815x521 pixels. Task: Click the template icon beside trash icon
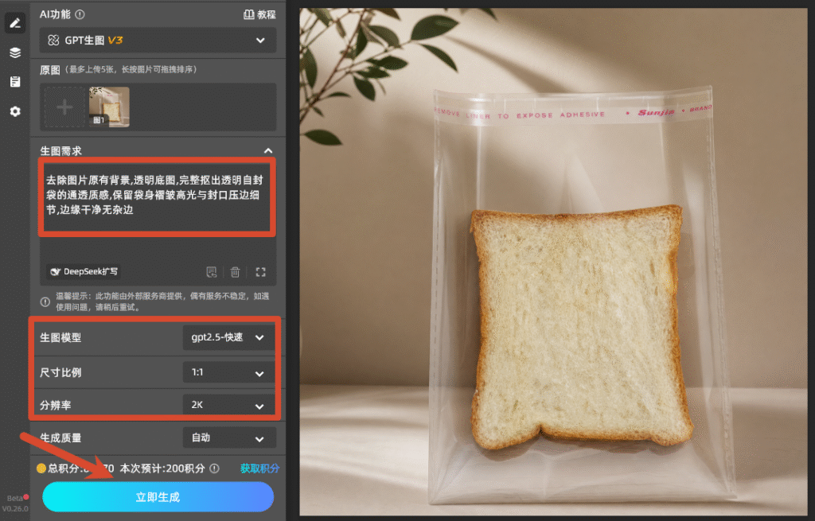click(212, 272)
